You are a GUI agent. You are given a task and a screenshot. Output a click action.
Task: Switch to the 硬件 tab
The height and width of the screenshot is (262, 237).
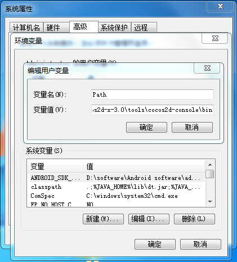click(x=56, y=28)
